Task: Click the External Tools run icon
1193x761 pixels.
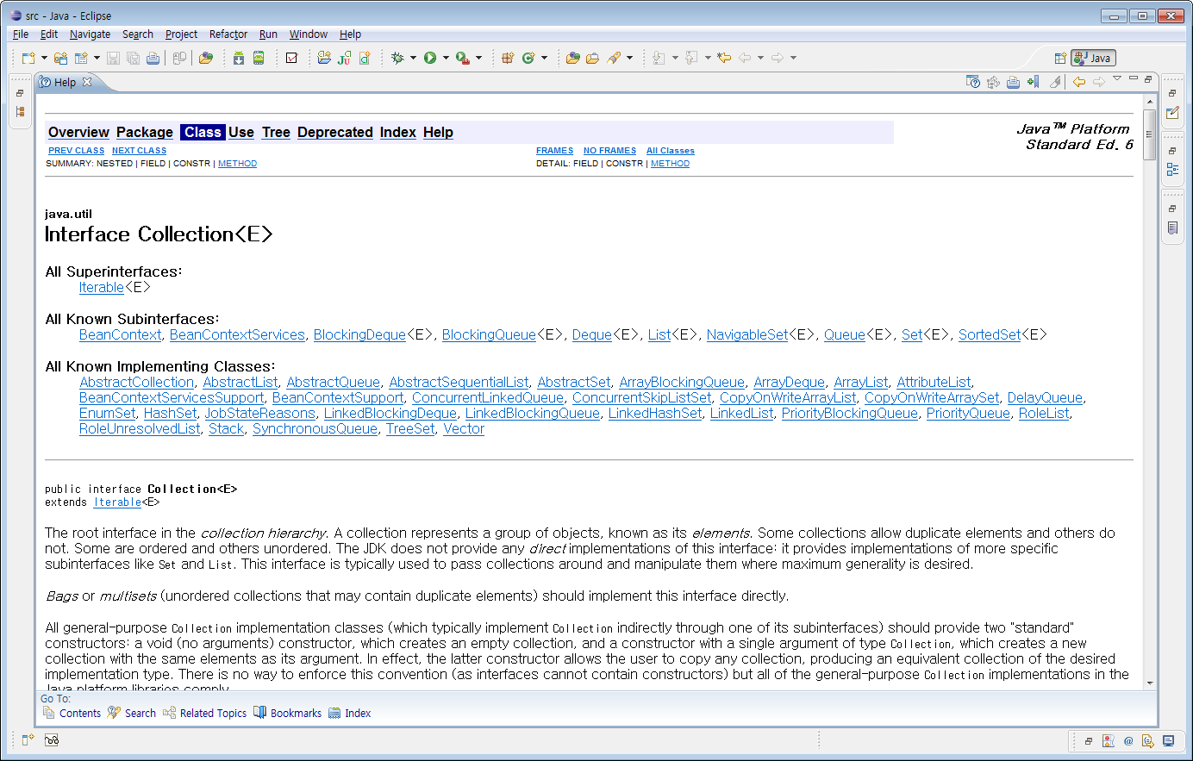Action: point(463,58)
